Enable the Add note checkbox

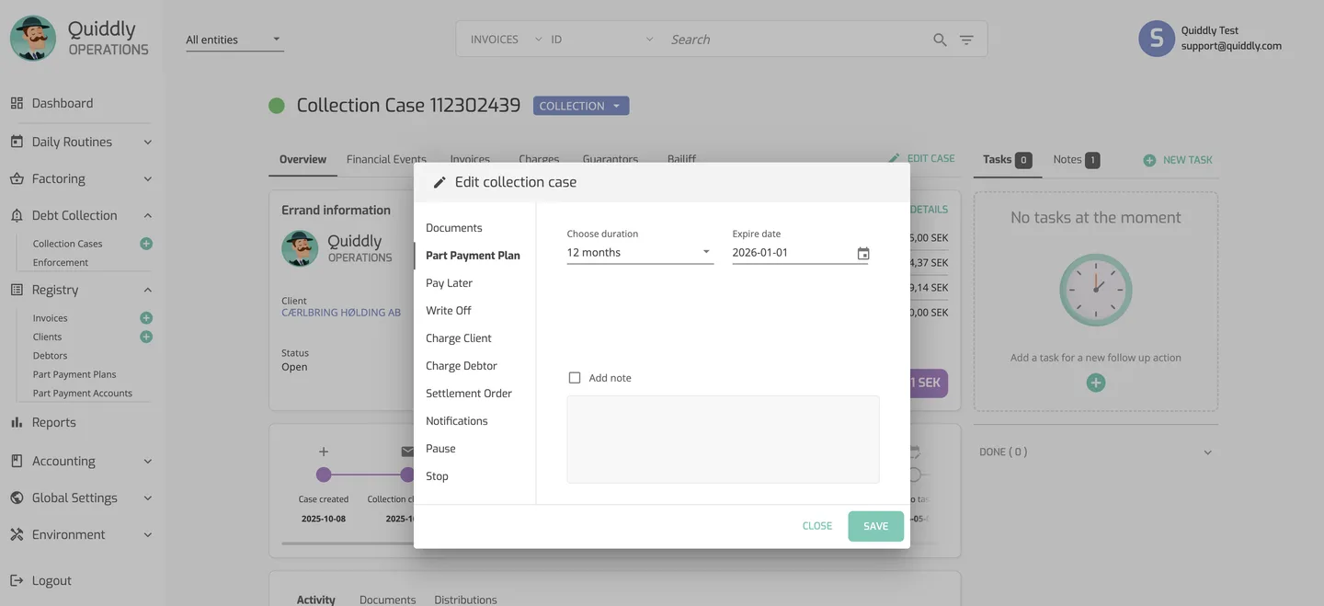(575, 378)
